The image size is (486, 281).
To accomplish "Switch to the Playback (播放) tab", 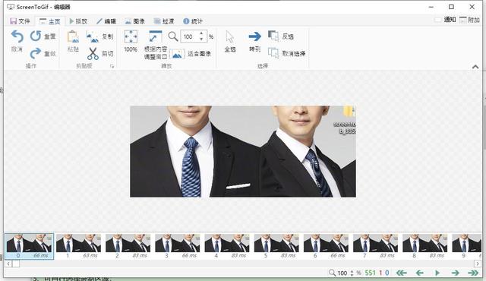I will (x=78, y=21).
